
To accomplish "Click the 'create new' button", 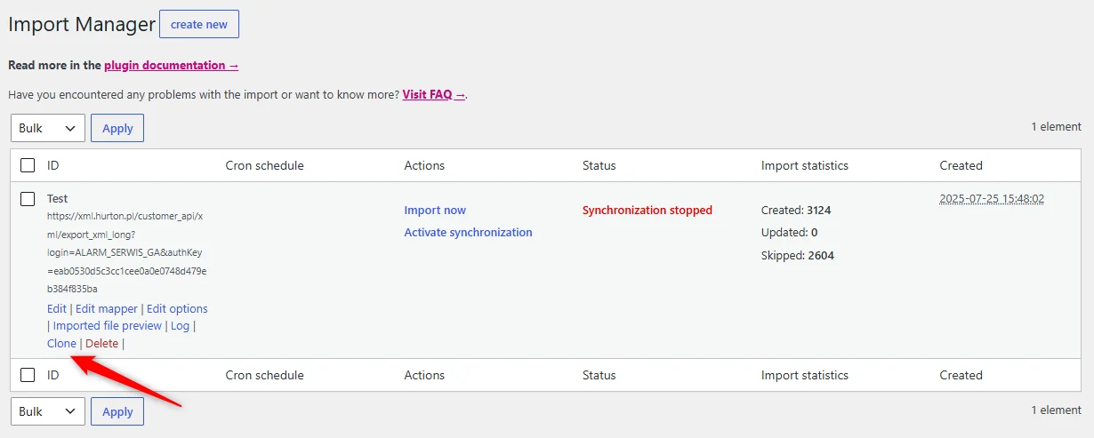I will [x=199, y=25].
